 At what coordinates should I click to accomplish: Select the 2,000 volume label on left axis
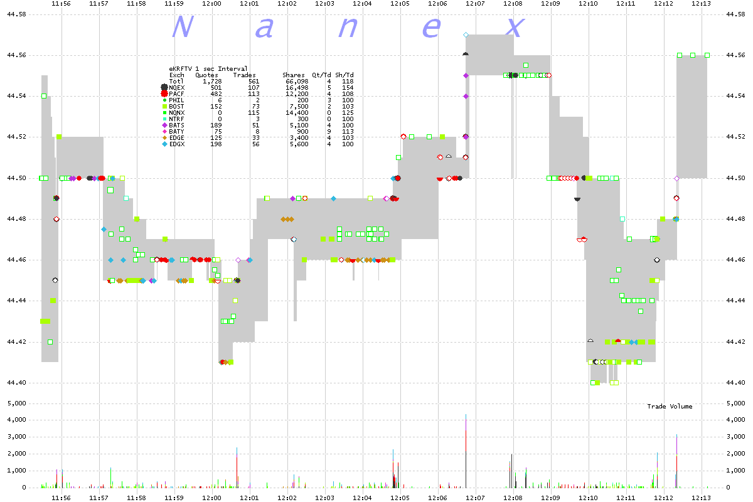16,454
